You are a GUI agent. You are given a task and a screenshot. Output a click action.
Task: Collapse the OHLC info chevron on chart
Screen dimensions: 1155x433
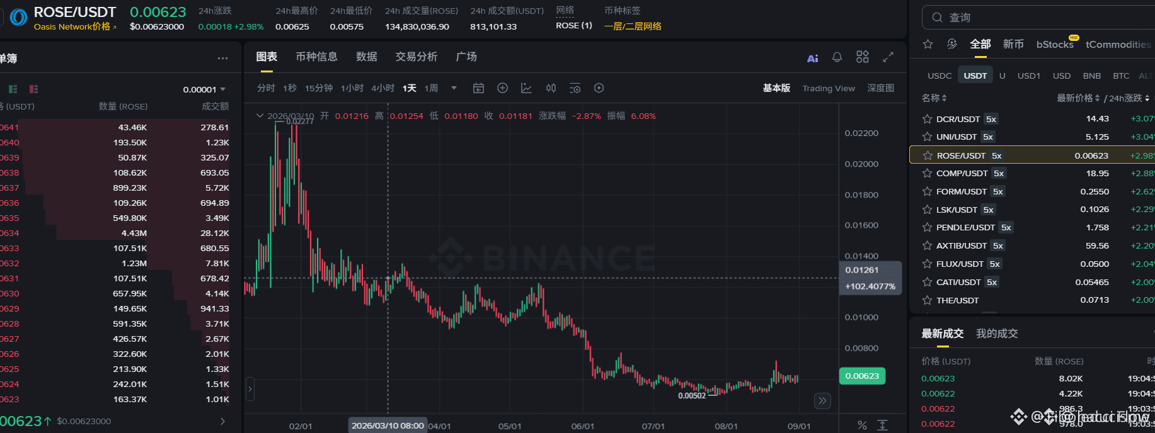click(260, 116)
